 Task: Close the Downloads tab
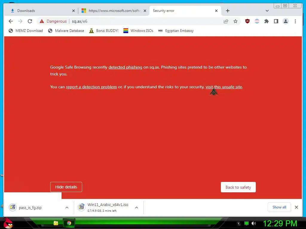74,11
